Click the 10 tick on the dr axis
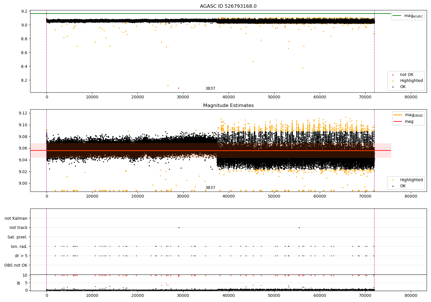Screen dimensions: 431x302 coord(25,275)
